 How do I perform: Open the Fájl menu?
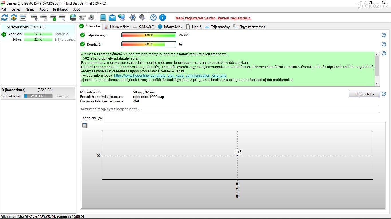point(4,9)
